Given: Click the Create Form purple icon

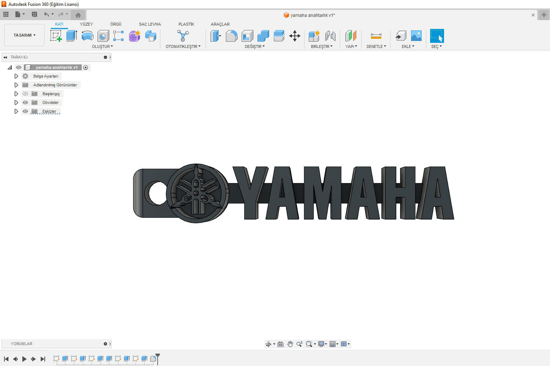Looking at the screenshot, I should (135, 36).
